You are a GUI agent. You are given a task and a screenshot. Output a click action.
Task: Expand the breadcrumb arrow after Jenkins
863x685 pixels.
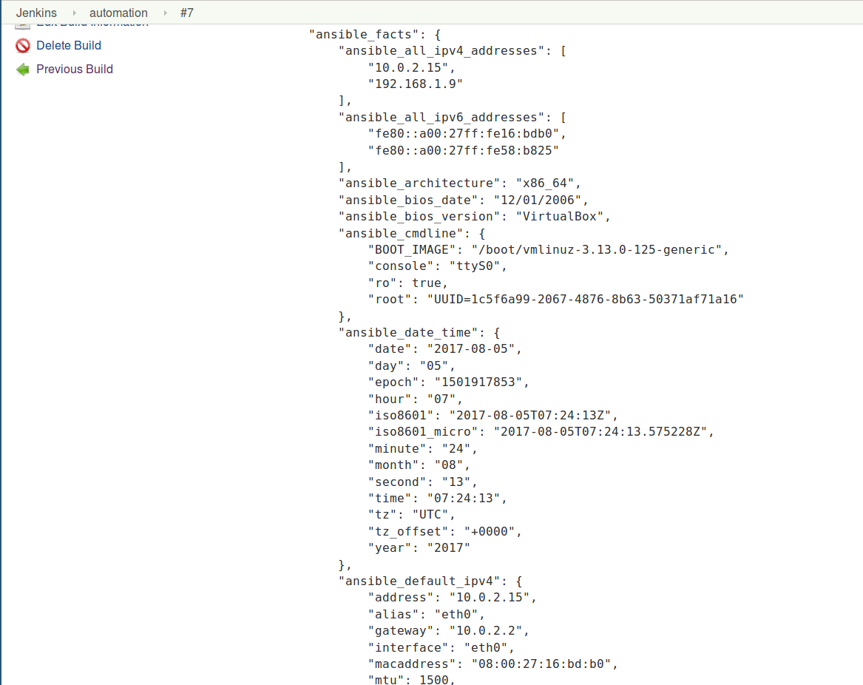(x=74, y=13)
